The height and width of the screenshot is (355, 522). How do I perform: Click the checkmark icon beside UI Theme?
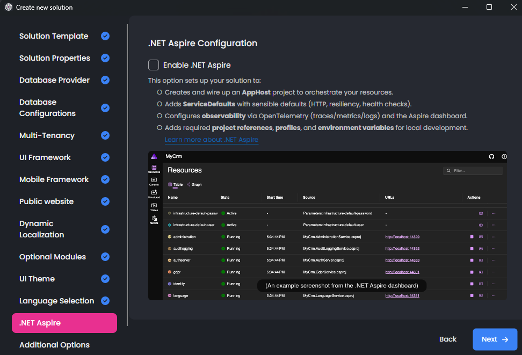pyautogui.click(x=105, y=279)
